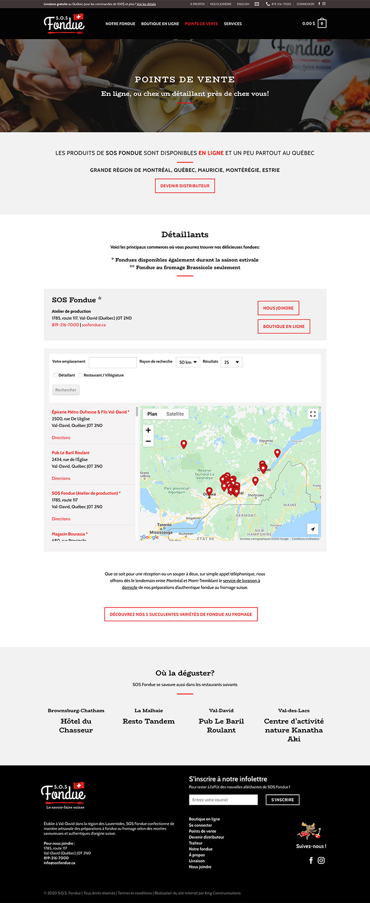The image size is (370, 903).
Task: Click the 0,00 $ cart total
Action: tap(308, 23)
